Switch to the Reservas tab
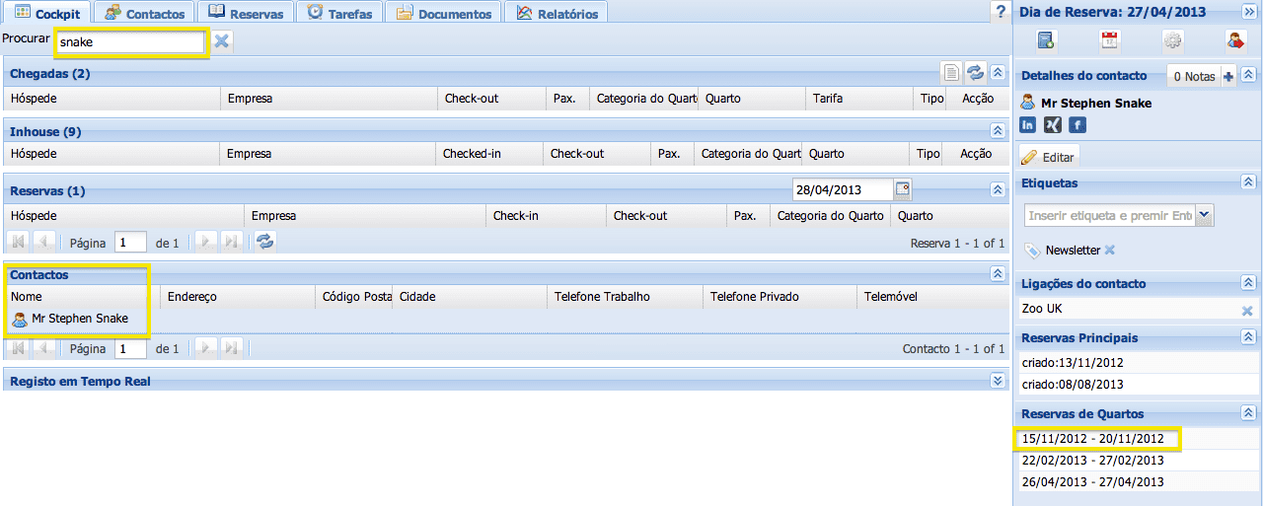Viewport: 1263px width, 506px height. [x=246, y=13]
